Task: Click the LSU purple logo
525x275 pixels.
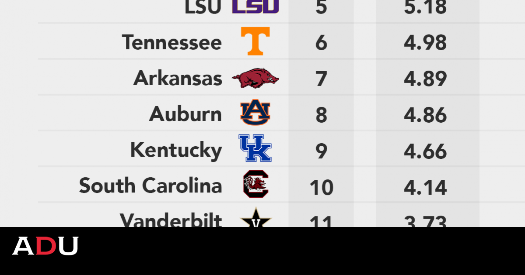Action: pyautogui.click(x=255, y=6)
